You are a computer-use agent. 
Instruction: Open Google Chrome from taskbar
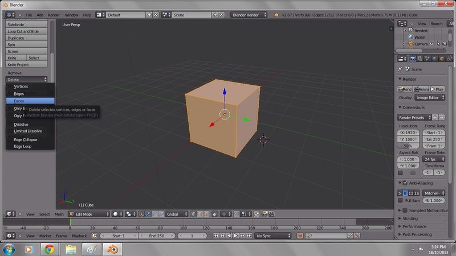[x=50, y=249]
